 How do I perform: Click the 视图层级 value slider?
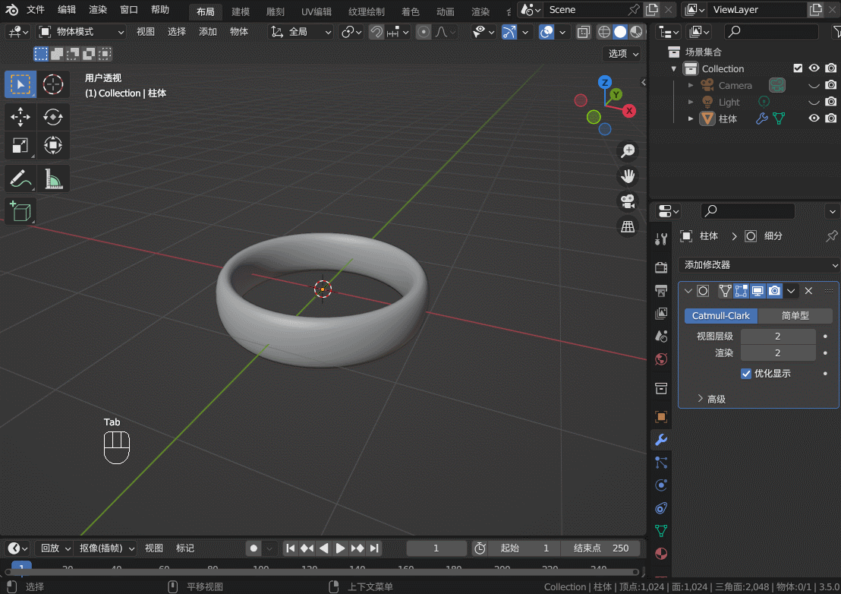(777, 336)
